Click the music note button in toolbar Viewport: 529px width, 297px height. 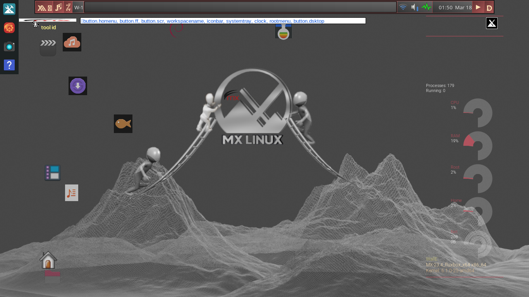[x=58, y=7]
